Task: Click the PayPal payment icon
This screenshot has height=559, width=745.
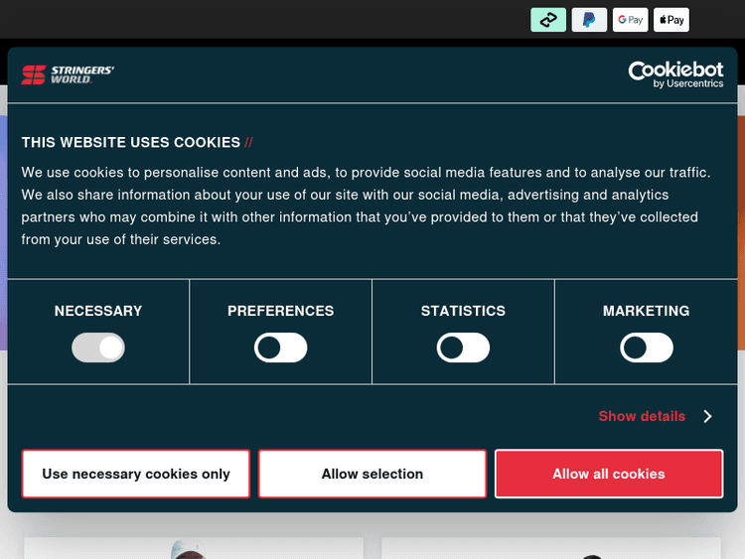Action: click(x=589, y=20)
